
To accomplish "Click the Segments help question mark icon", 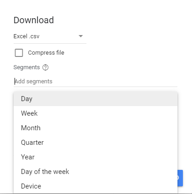I will pyautogui.click(x=45, y=67).
